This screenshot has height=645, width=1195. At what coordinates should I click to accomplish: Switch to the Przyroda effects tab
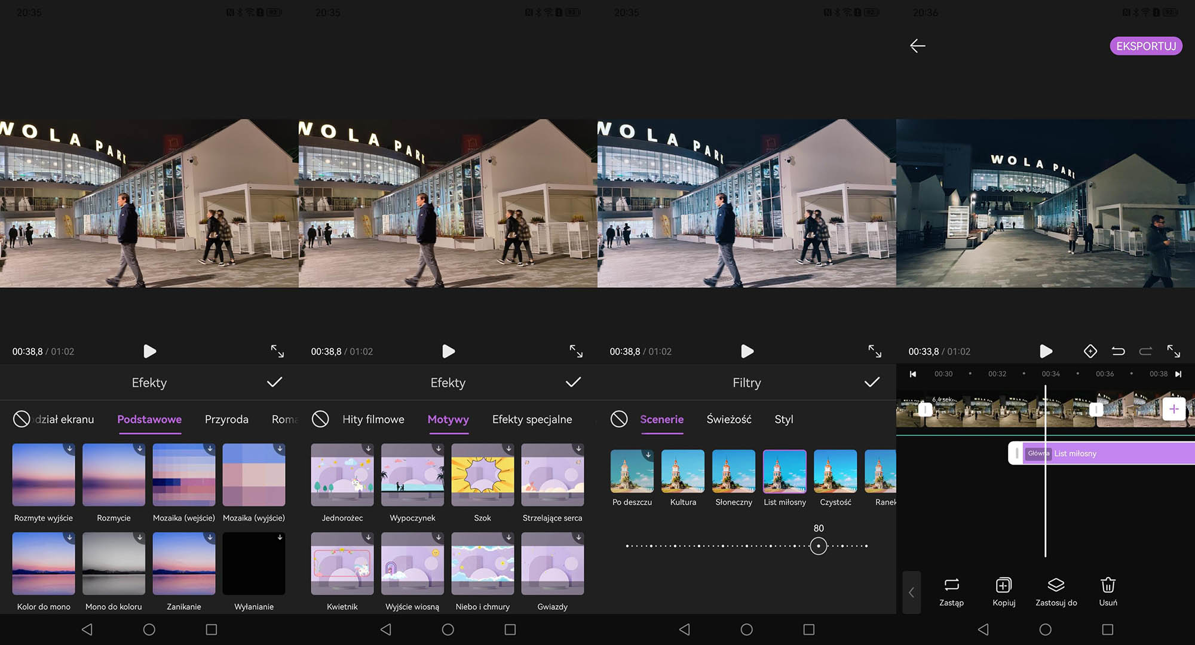click(226, 419)
